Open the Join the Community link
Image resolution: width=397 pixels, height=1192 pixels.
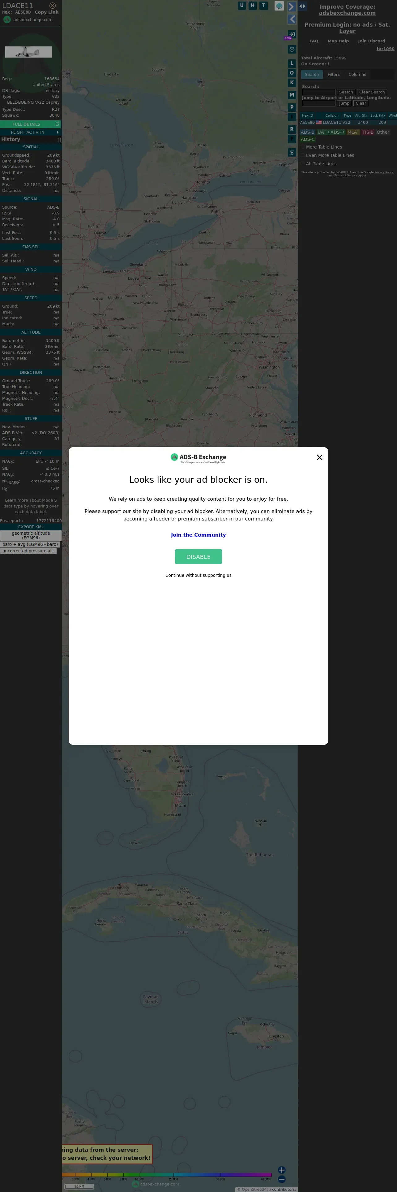[x=198, y=534]
